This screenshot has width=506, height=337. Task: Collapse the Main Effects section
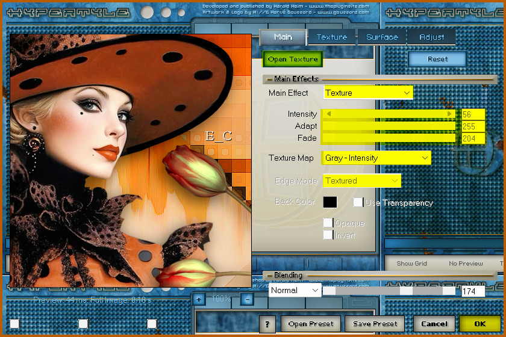point(269,79)
